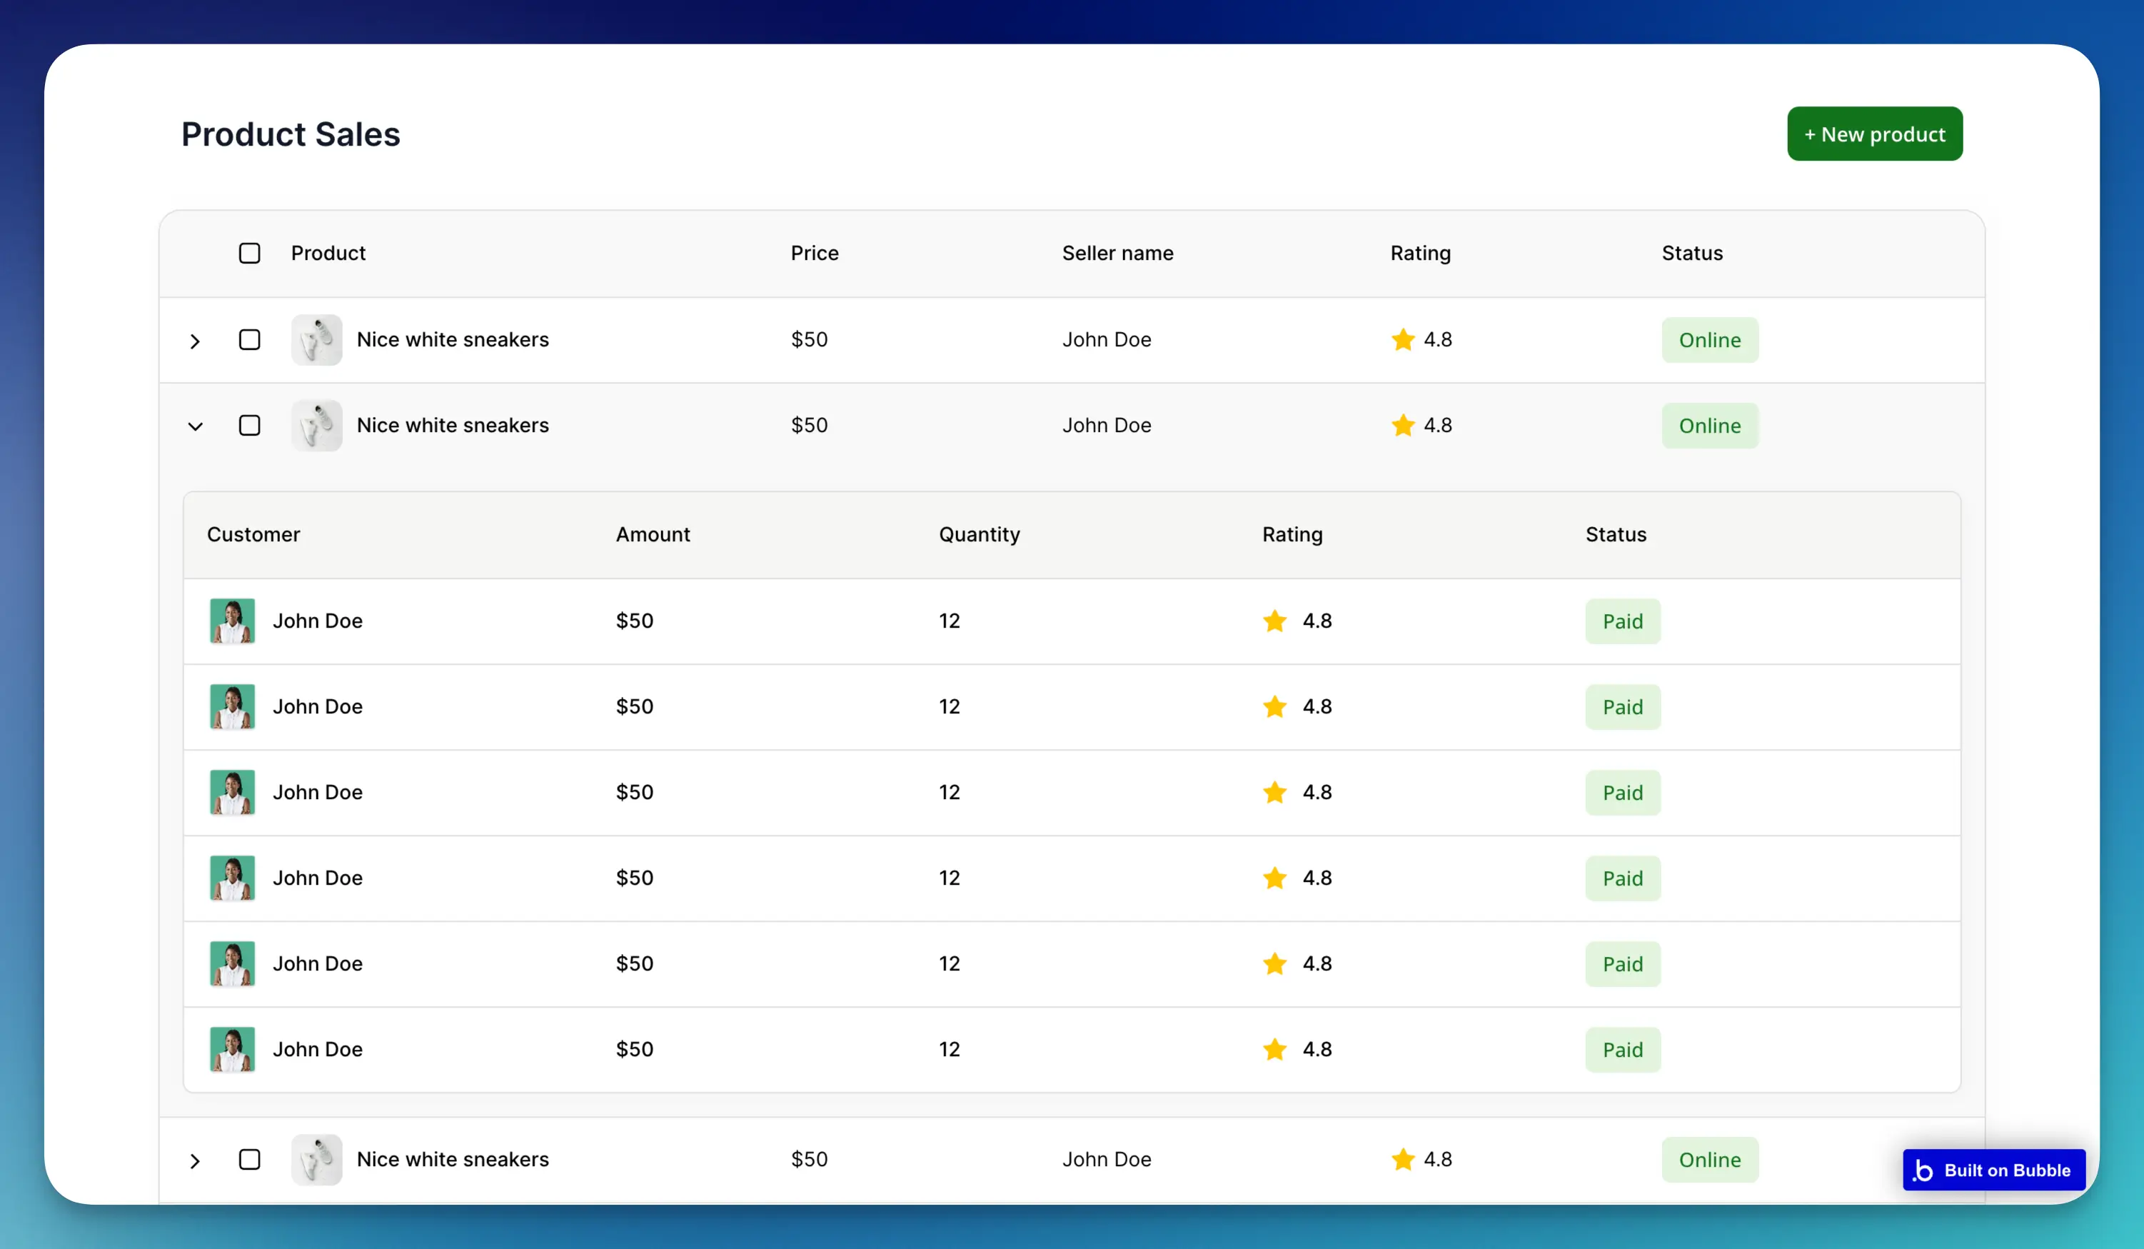Click the Bubble logo in Built on Bubble badge
This screenshot has width=2144, height=1249.
click(1923, 1170)
